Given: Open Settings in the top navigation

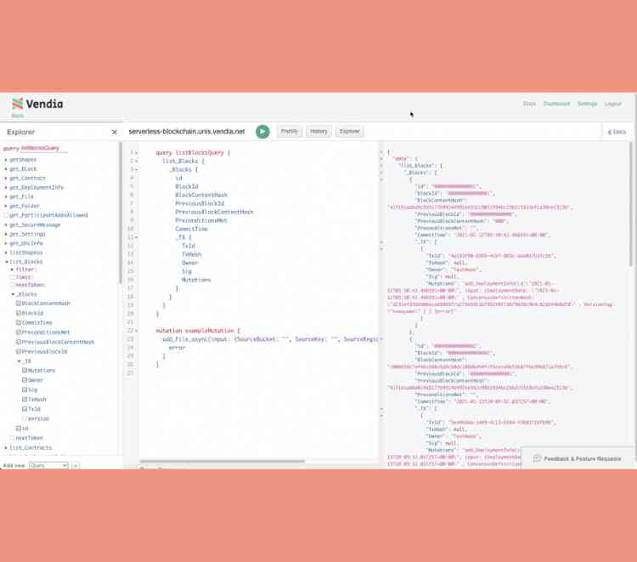Looking at the screenshot, I should [588, 104].
